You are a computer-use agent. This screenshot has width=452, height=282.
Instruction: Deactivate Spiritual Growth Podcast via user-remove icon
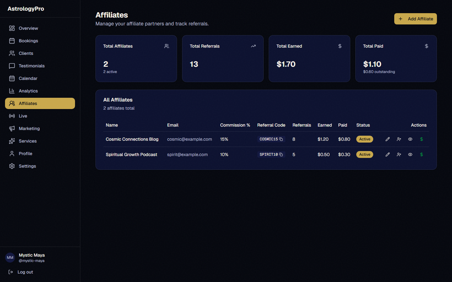click(399, 154)
